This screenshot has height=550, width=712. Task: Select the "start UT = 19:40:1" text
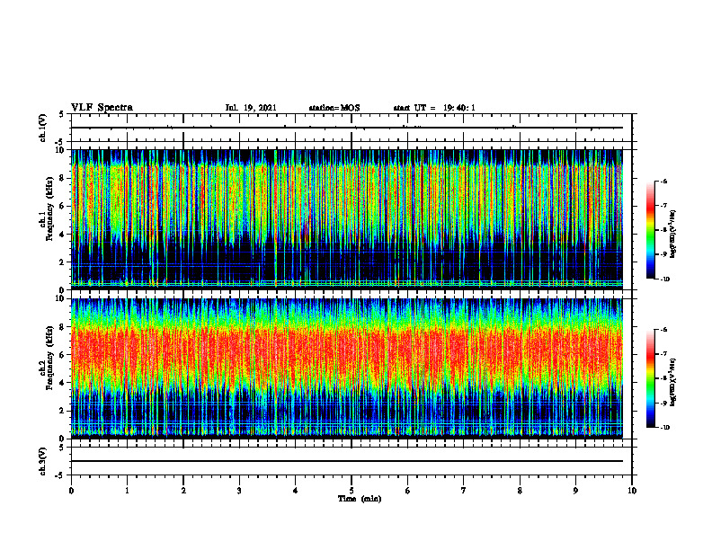[434, 108]
